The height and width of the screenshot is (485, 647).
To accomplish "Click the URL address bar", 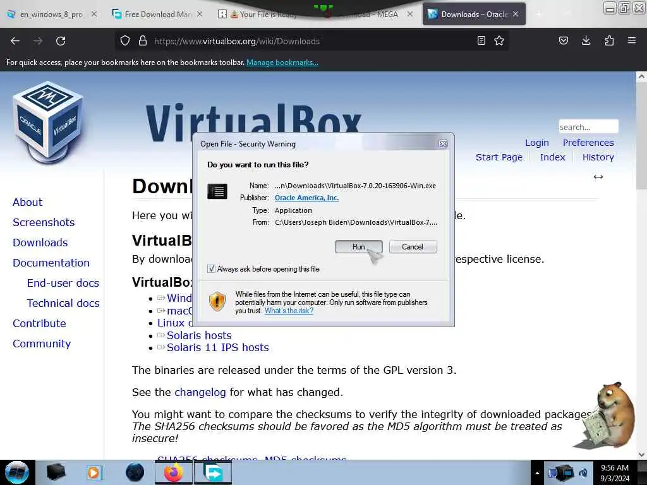I will click(311, 41).
